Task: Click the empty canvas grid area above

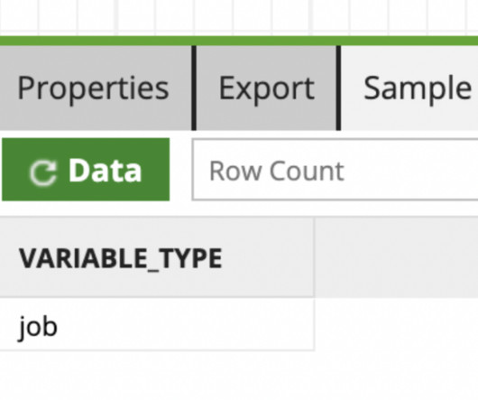Action: pos(239,17)
